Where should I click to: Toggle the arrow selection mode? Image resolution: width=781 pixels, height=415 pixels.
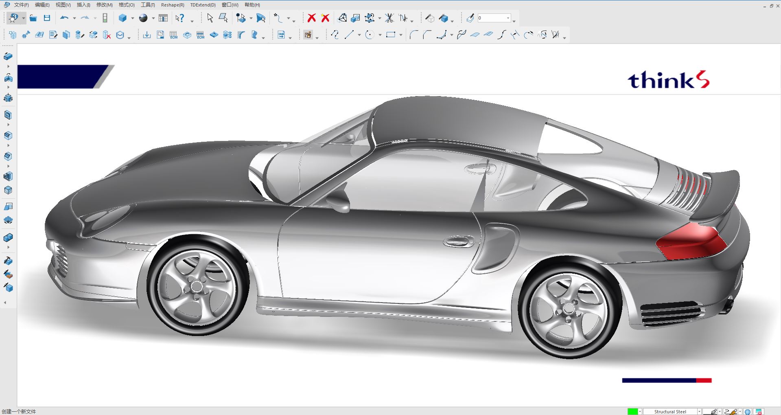click(210, 18)
